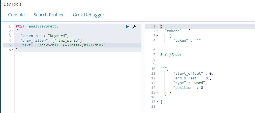Click the "tokens" key in output
The height and width of the screenshot is (113, 255).
click(x=173, y=31)
